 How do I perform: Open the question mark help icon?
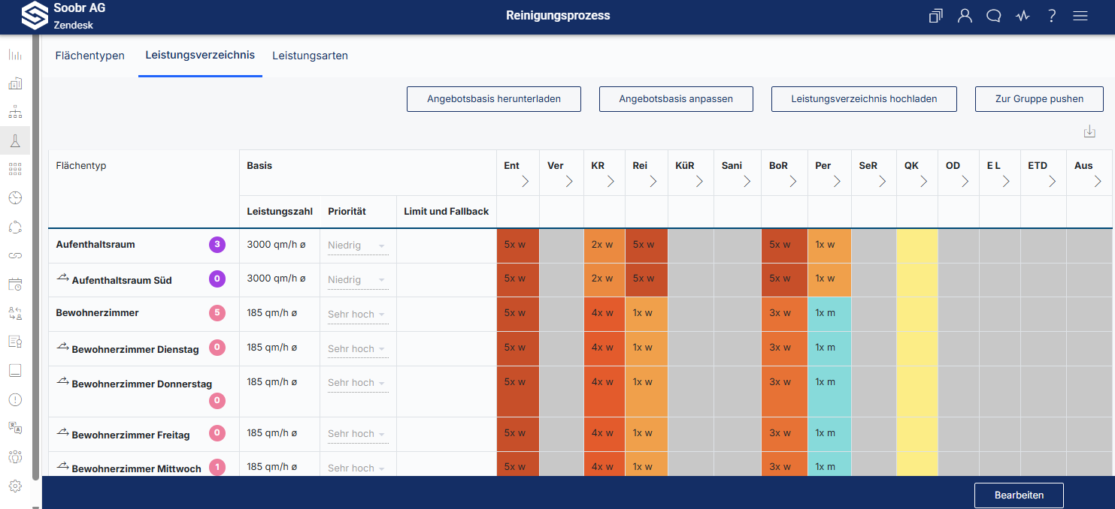(1052, 16)
